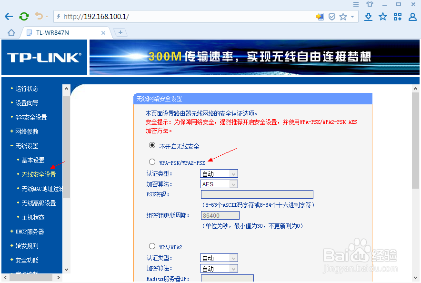Click sidebar scrollbar up arrow
Image resolution: width=421 pixels, height=283 pixels.
(66, 88)
